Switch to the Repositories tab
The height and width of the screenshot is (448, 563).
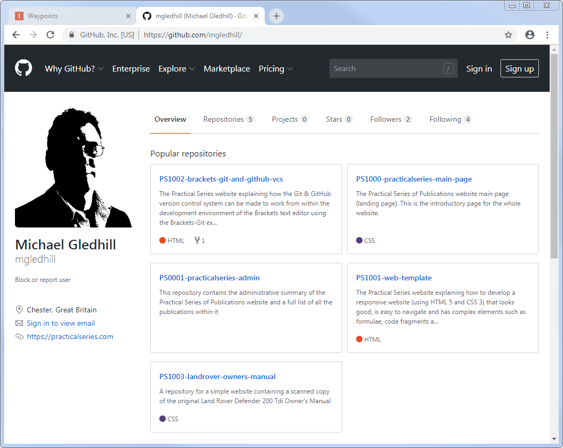pyautogui.click(x=229, y=119)
